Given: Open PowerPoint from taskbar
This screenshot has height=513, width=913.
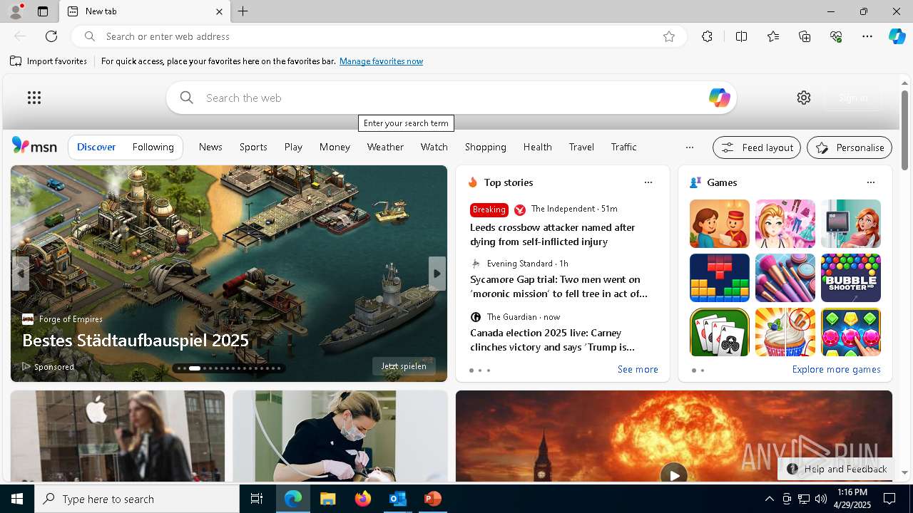Looking at the screenshot, I should click(x=432, y=499).
